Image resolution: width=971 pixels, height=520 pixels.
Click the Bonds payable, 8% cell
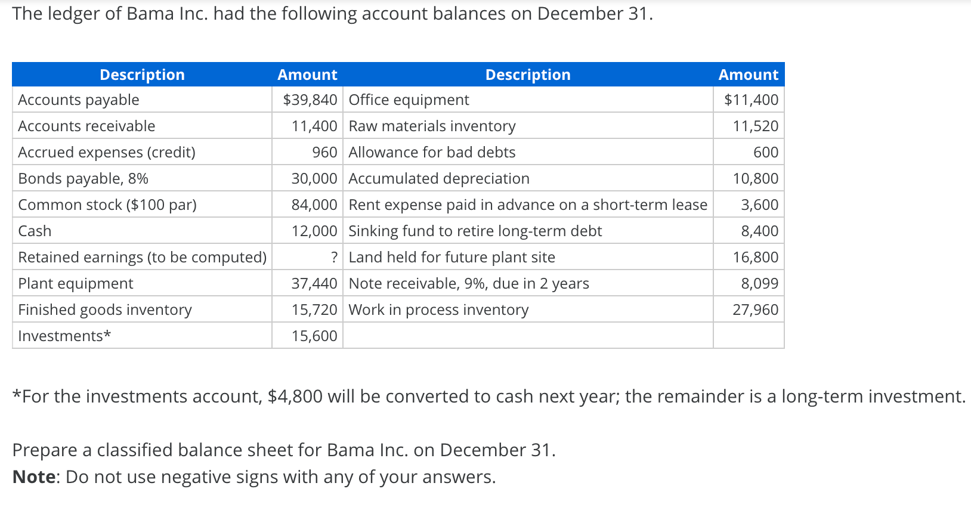pos(84,178)
